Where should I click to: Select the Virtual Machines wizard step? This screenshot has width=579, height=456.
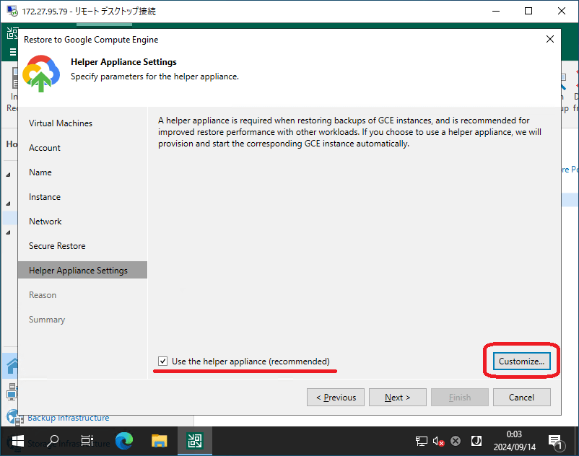61,123
